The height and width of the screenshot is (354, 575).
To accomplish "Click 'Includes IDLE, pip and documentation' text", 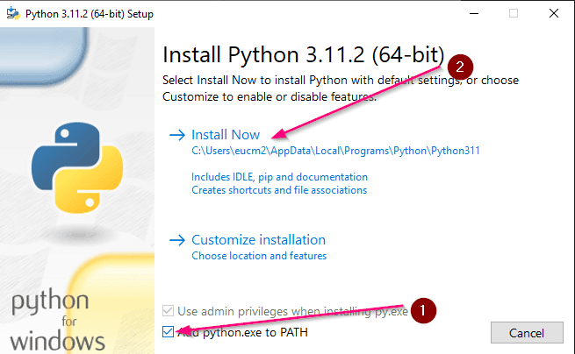I will click(279, 177).
